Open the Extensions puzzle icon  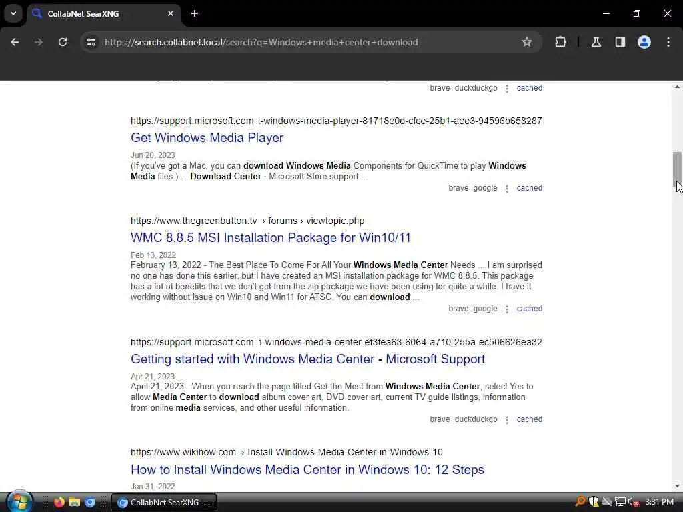coord(560,42)
